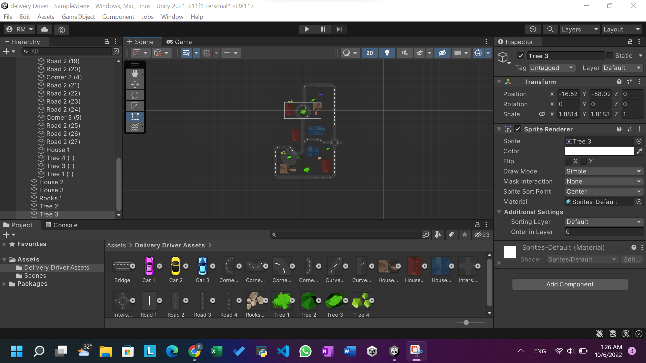The height and width of the screenshot is (363, 646).
Task: Select the Move tool
Action: (x=135, y=84)
